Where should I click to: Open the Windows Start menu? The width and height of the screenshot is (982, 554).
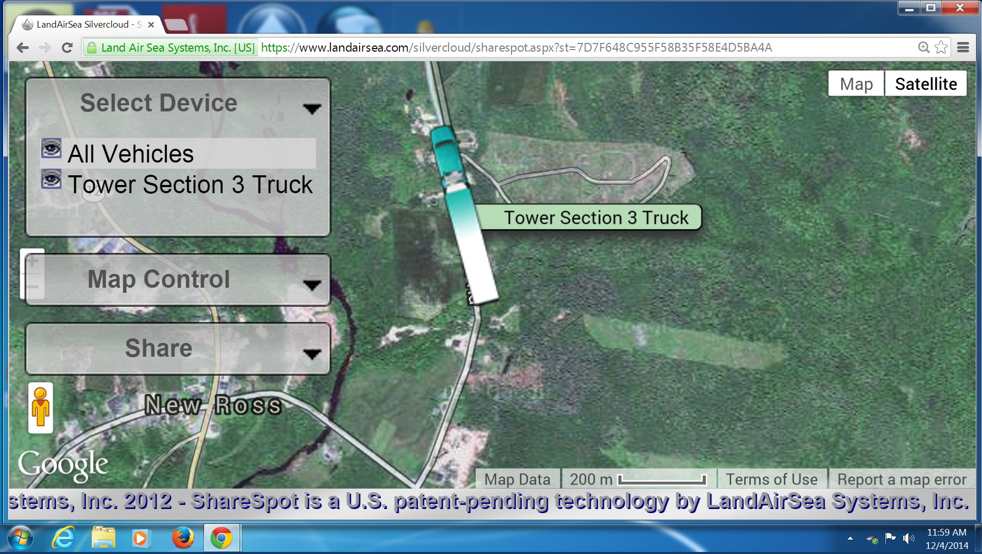(20, 538)
